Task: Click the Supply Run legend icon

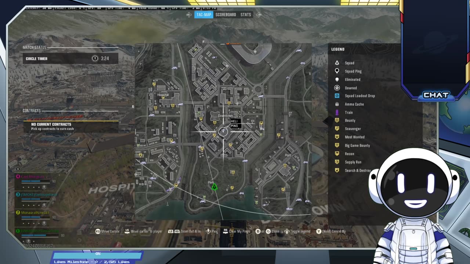Action: (337, 162)
